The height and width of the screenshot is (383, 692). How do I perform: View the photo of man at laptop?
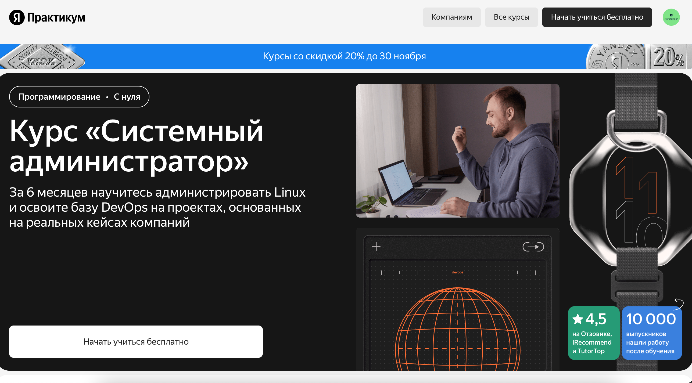click(x=457, y=151)
